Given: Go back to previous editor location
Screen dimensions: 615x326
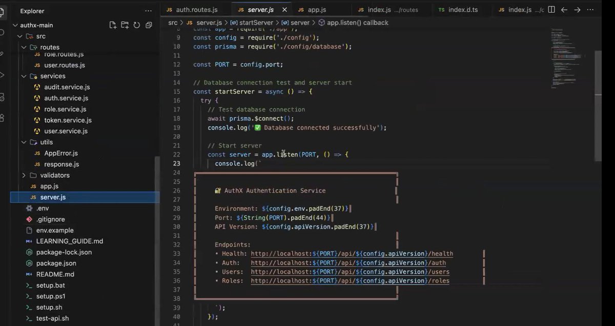Looking at the screenshot, I should click(564, 10).
